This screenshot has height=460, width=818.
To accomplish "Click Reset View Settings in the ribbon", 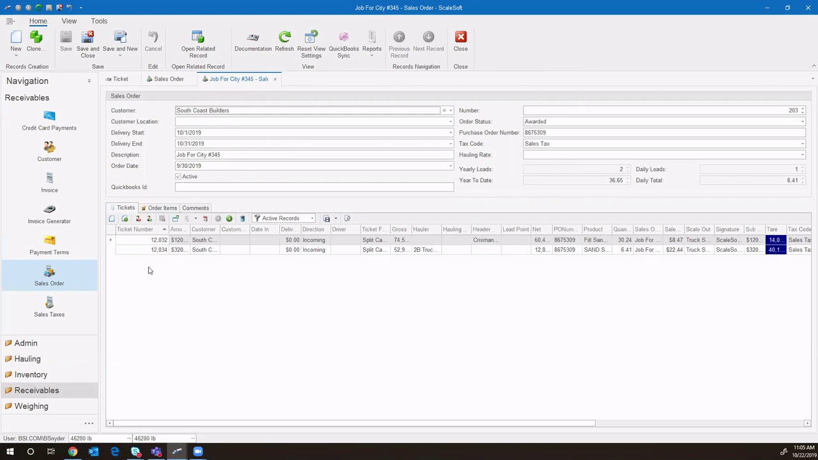I will coord(311,44).
